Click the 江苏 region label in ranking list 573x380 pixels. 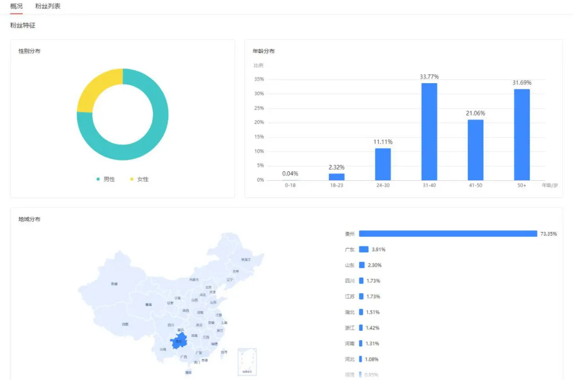click(350, 296)
